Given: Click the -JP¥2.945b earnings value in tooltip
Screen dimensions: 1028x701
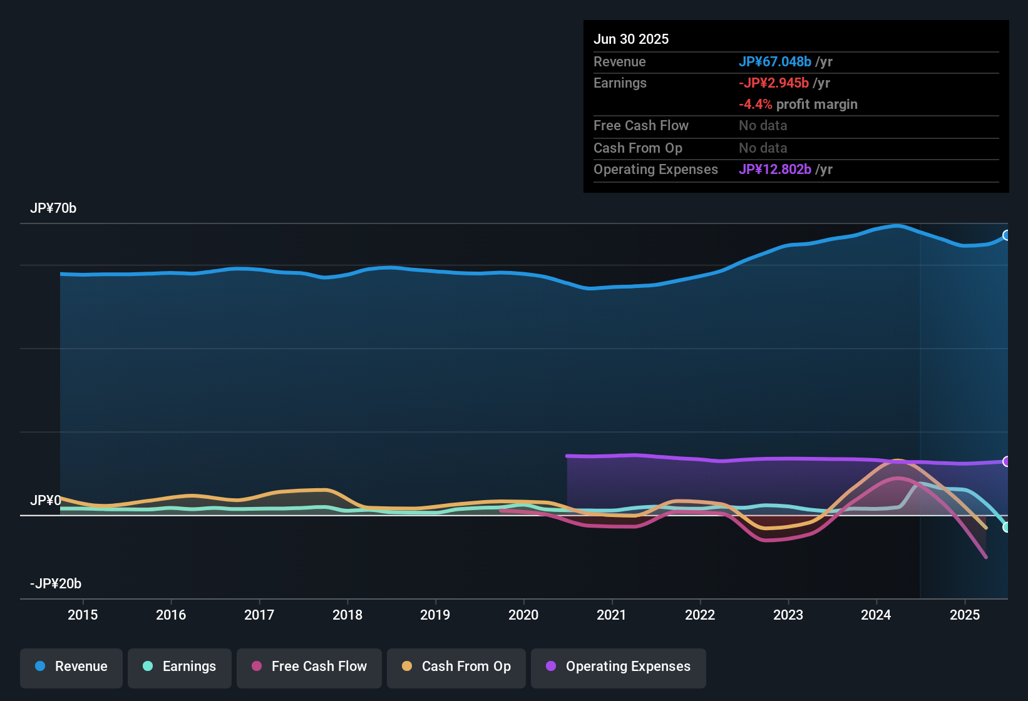Looking at the screenshot, I should (774, 83).
